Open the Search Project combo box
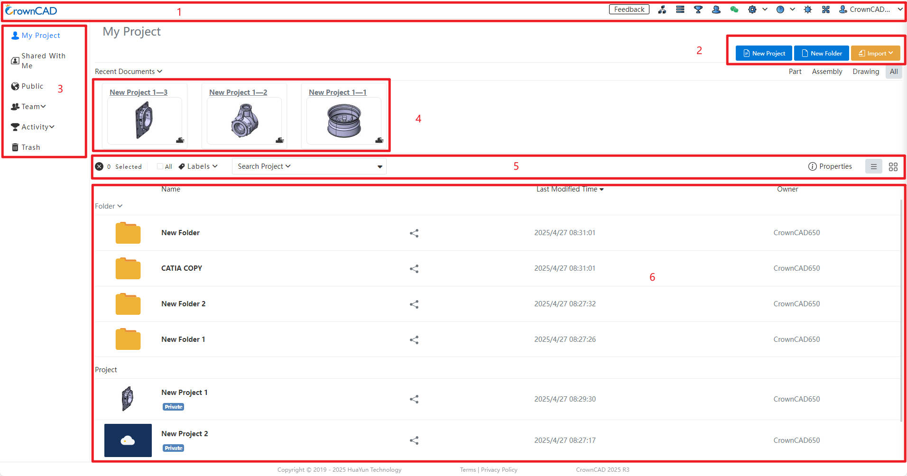Screen dimensions: 907x476 tap(309, 166)
